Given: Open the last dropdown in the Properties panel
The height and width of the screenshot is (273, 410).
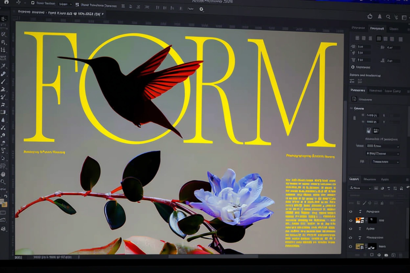Looking at the screenshot, I should pyautogui.click(x=385, y=162).
